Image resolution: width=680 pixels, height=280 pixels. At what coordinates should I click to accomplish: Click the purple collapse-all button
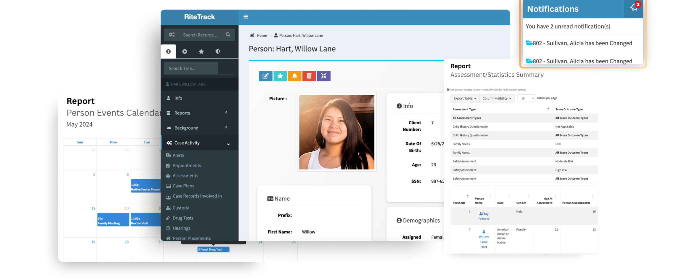[323, 76]
